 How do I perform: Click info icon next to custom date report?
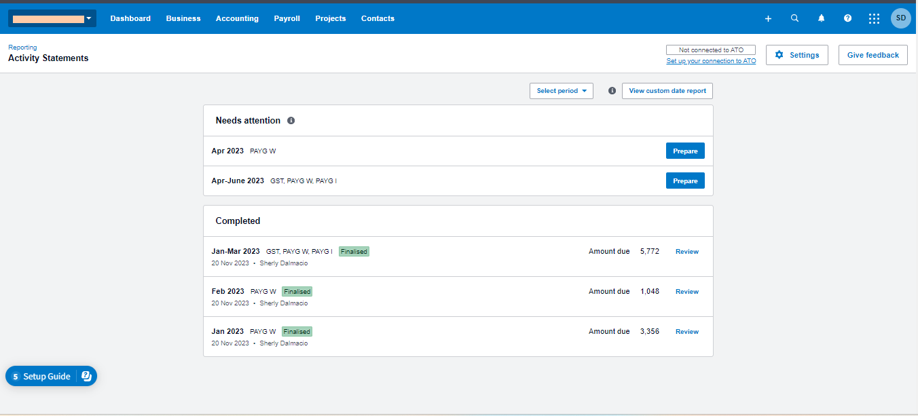point(612,90)
